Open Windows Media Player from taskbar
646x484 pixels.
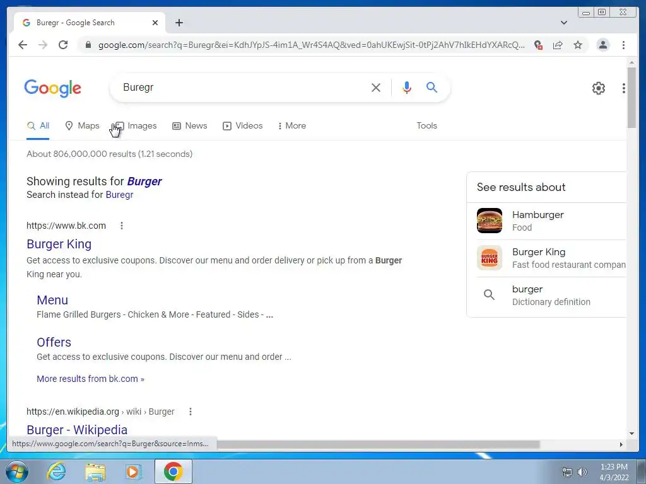(134, 471)
